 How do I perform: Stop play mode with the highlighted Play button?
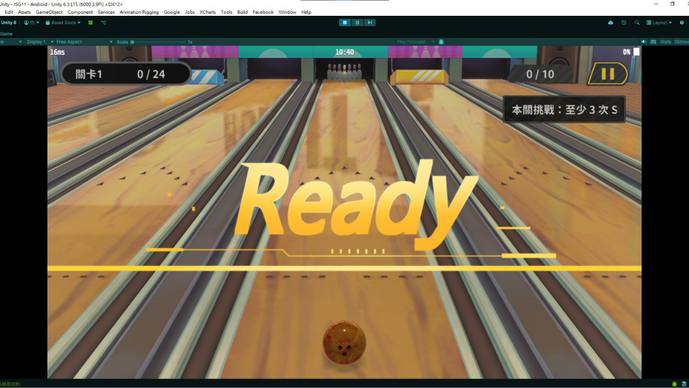(345, 23)
